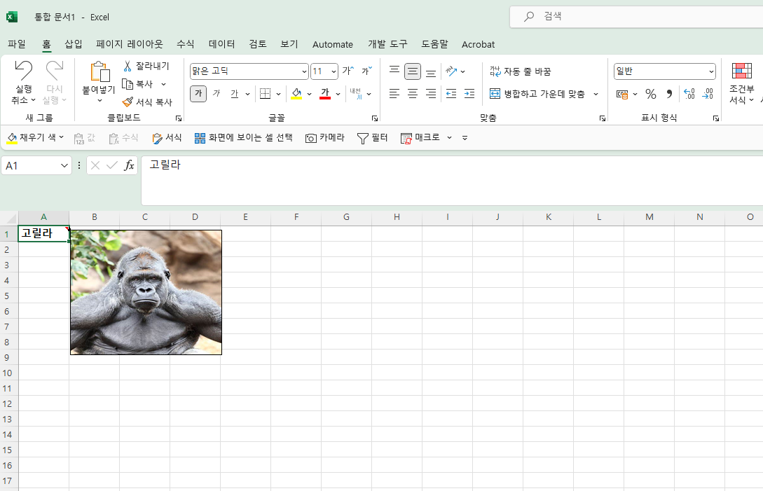This screenshot has height=491, width=763.
Task: Click the Name Box showing A1
Action: tap(36, 166)
